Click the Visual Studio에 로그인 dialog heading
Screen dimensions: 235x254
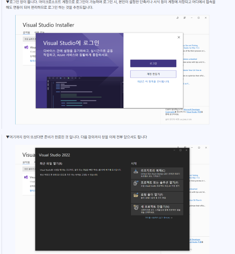[71, 43]
